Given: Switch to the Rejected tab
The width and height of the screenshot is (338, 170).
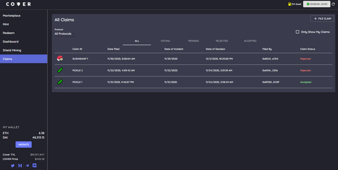Looking at the screenshot, I should (222, 41).
